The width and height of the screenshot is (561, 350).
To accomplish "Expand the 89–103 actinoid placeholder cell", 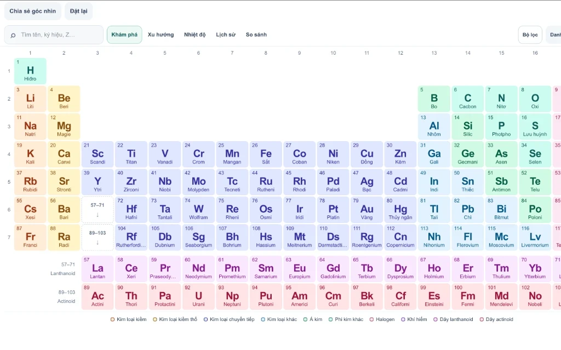I will pos(98,237).
